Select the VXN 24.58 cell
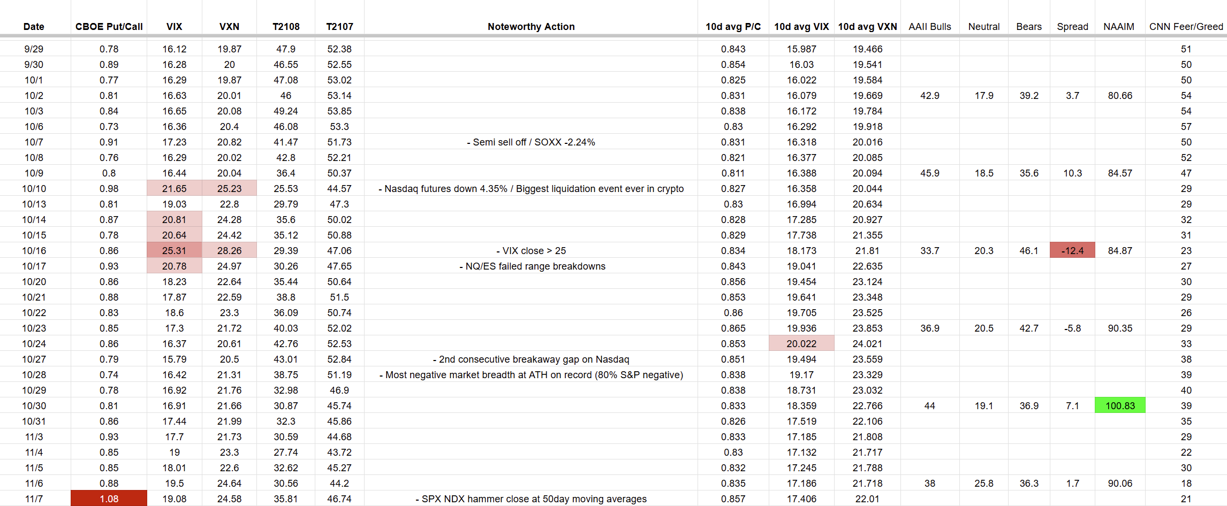This screenshot has height=506, width=1227. point(229,499)
